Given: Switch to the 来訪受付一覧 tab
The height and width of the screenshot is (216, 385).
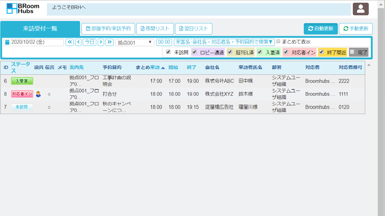Looking at the screenshot, I should [x=40, y=29].
